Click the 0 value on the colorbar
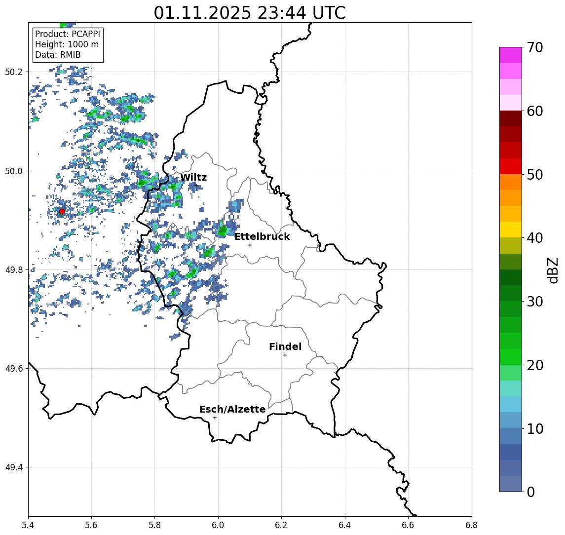The height and width of the screenshot is (535, 565). point(531,492)
